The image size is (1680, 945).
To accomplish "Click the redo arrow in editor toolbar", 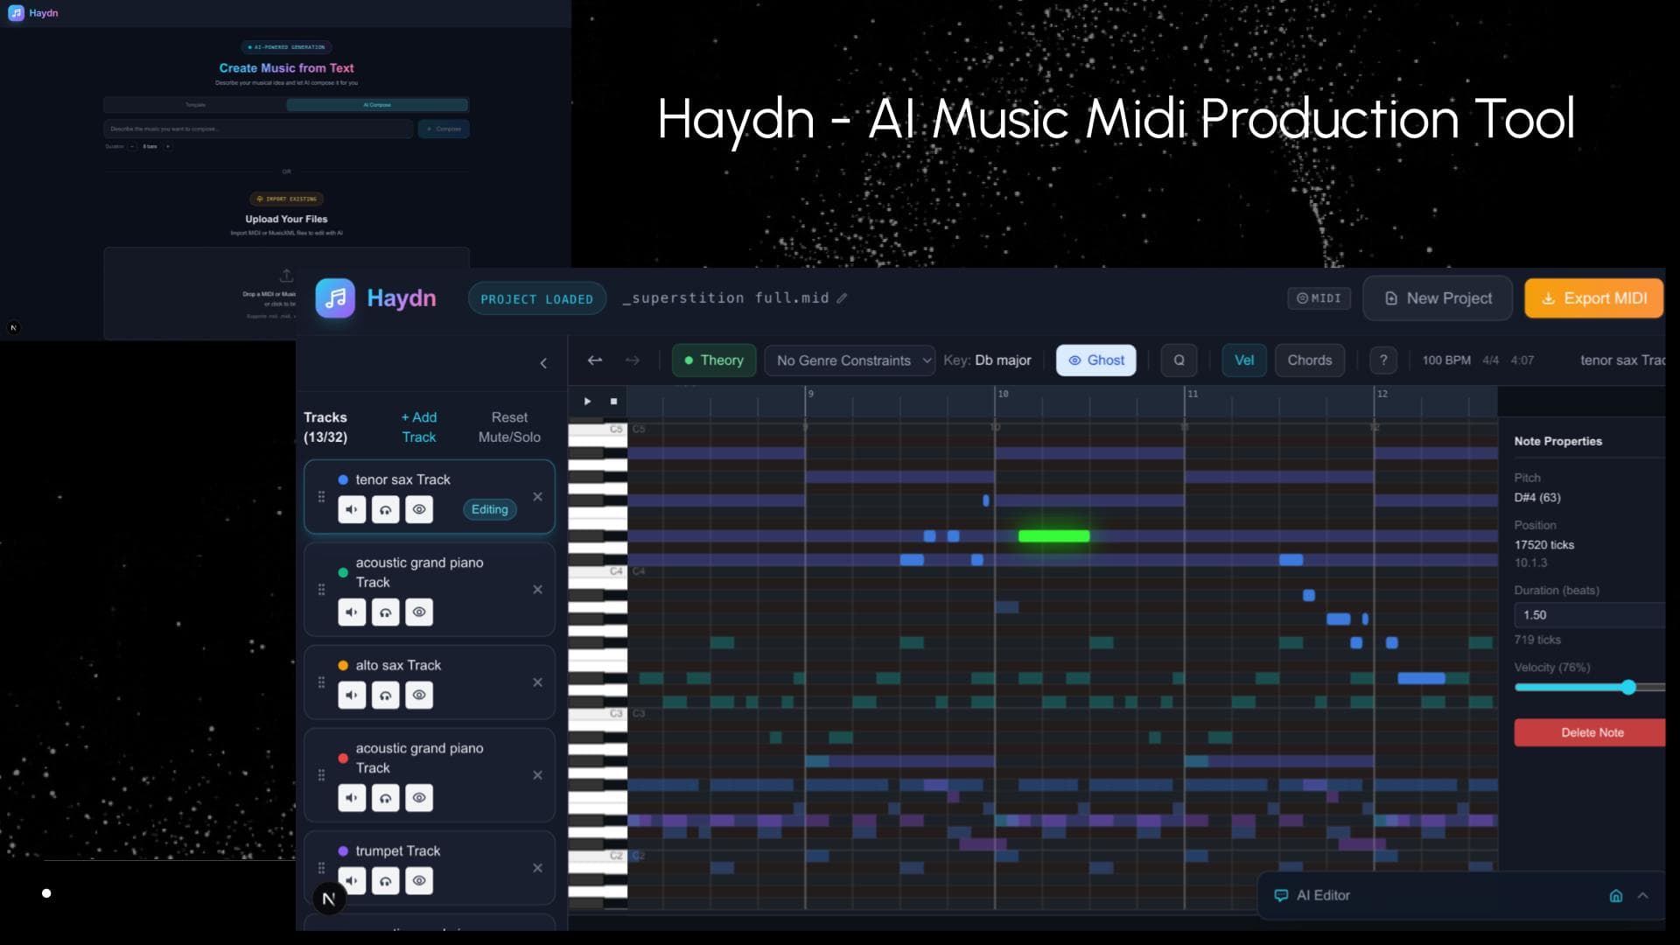I will [x=633, y=360].
